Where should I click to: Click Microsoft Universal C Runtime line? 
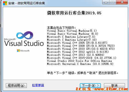click(x=80, y=64)
